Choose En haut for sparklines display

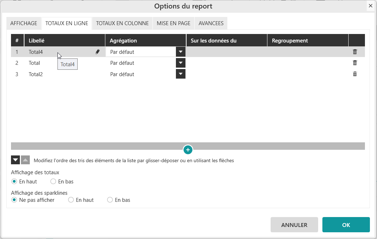tap(71, 200)
